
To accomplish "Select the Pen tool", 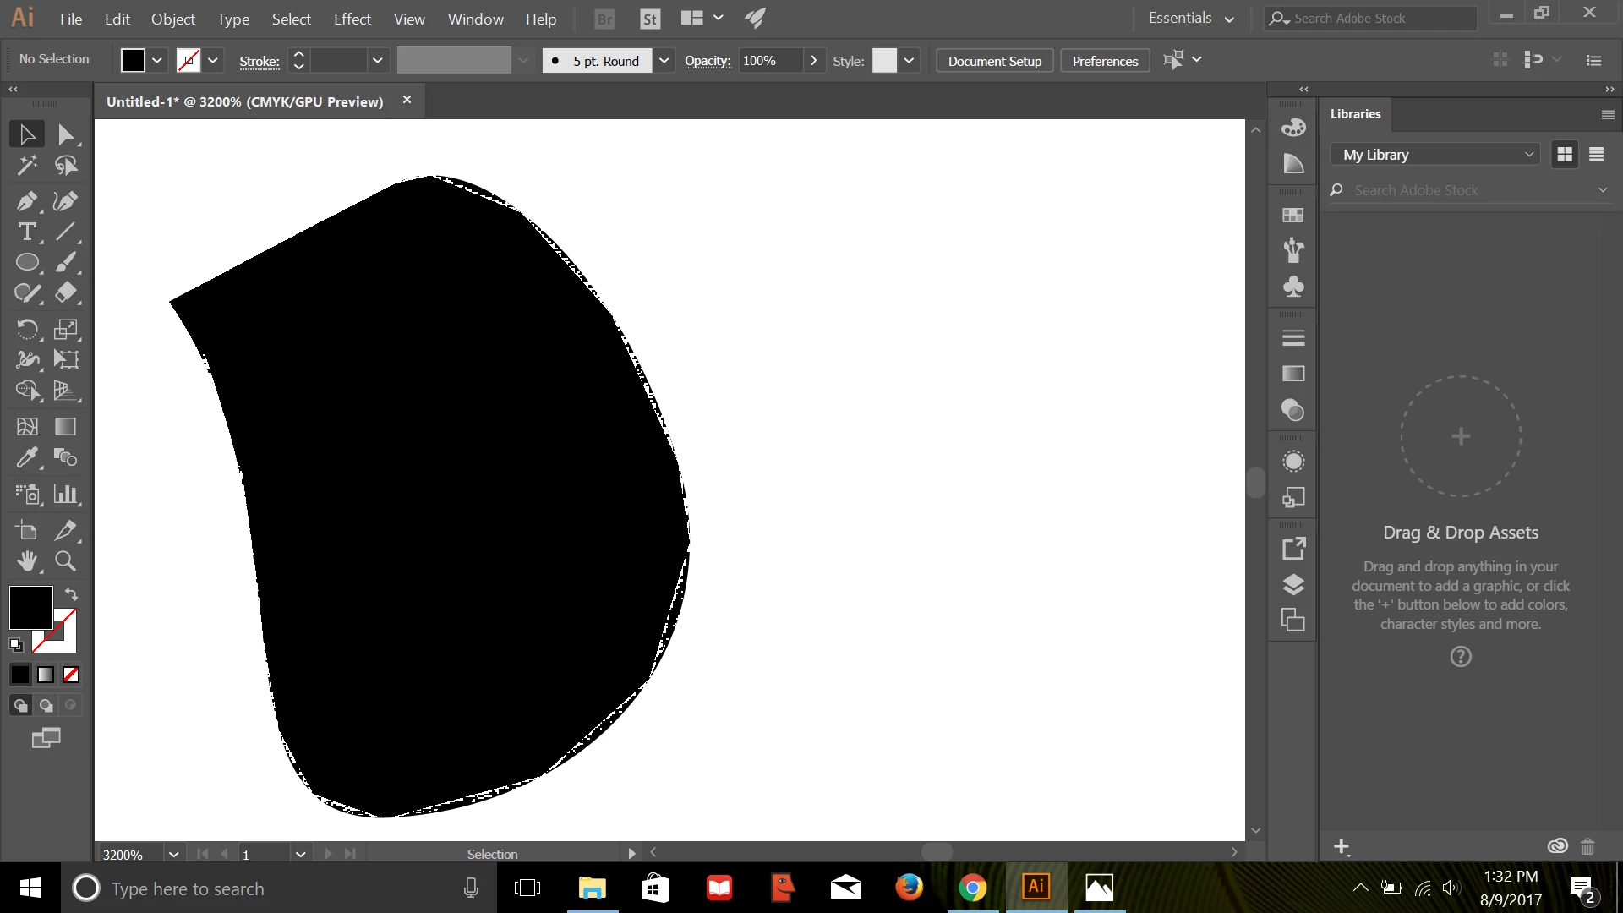I will 26,201.
